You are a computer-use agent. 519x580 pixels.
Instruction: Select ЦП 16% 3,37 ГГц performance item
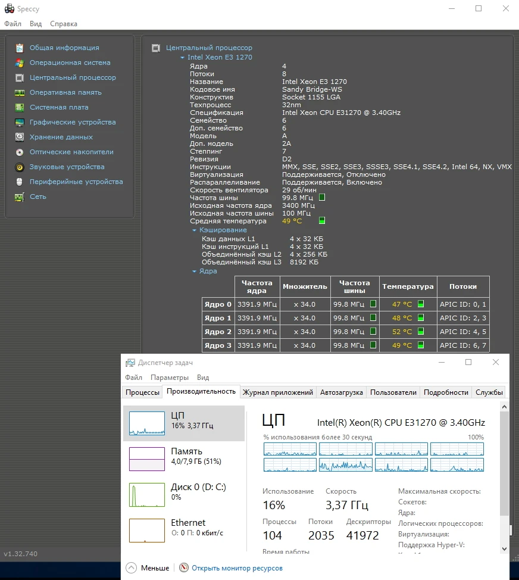coord(184,423)
